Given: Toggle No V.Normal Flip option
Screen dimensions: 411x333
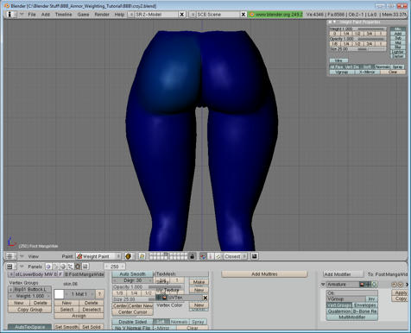Looking at the screenshot, I should [132, 328].
